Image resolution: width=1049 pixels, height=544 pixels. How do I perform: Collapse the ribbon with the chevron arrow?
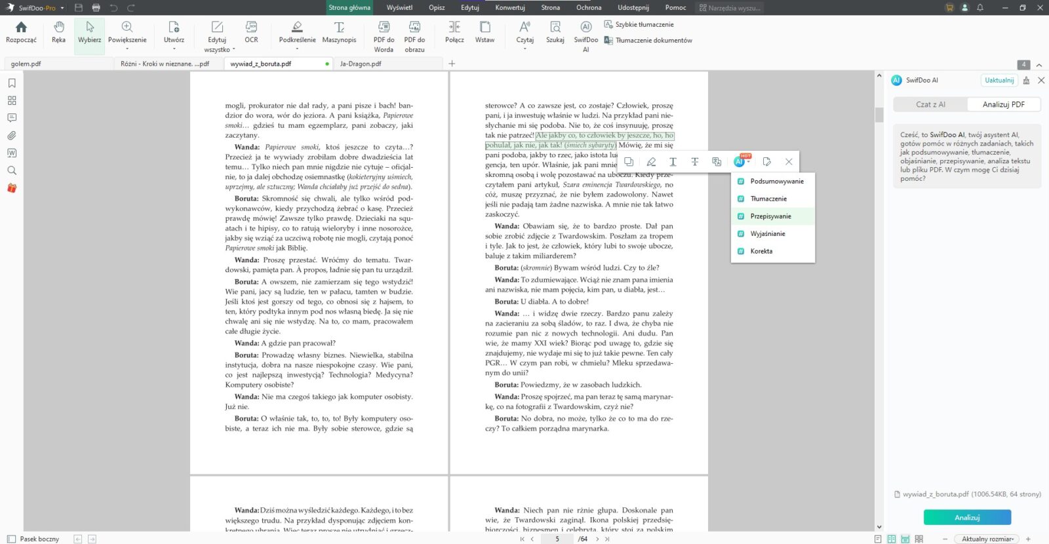click(1039, 64)
